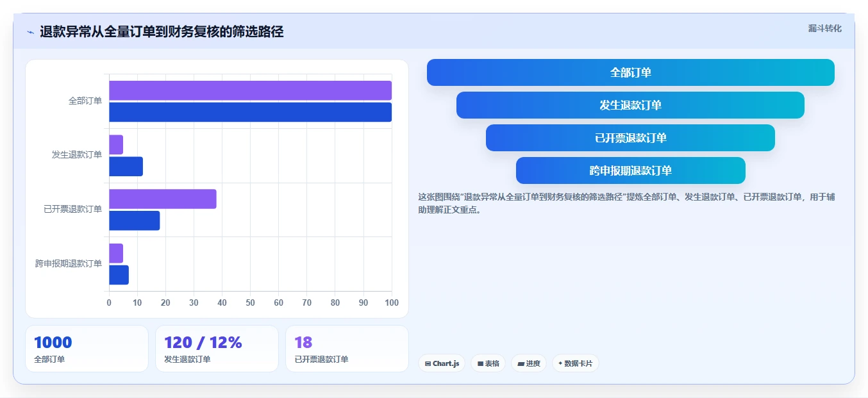868x398 pixels.
Task: Click the x-axis tick label 50
Action: coord(250,303)
